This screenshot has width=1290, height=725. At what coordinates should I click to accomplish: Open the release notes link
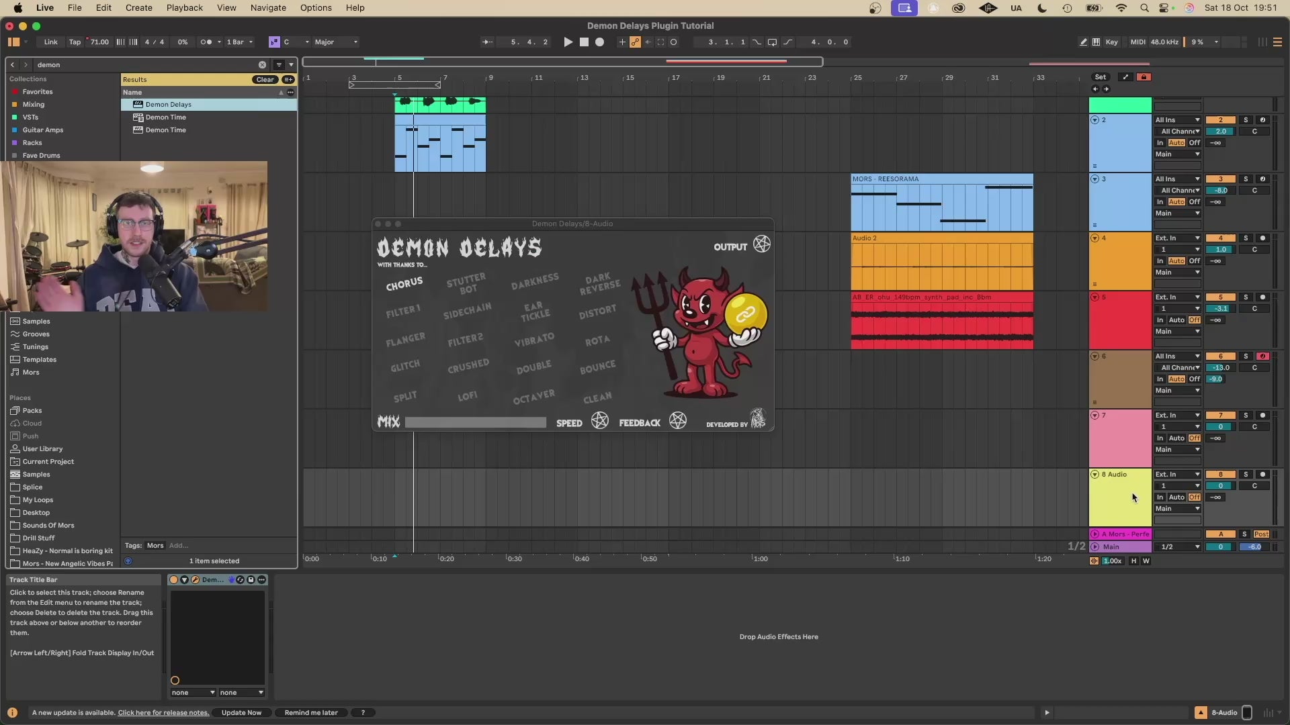163,713
